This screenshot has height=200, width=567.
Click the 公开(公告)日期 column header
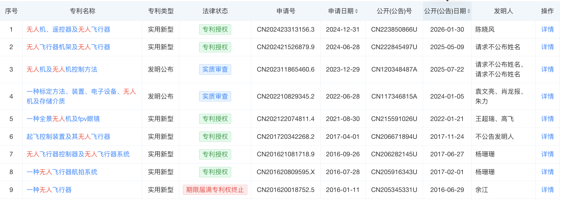(445, 11)
